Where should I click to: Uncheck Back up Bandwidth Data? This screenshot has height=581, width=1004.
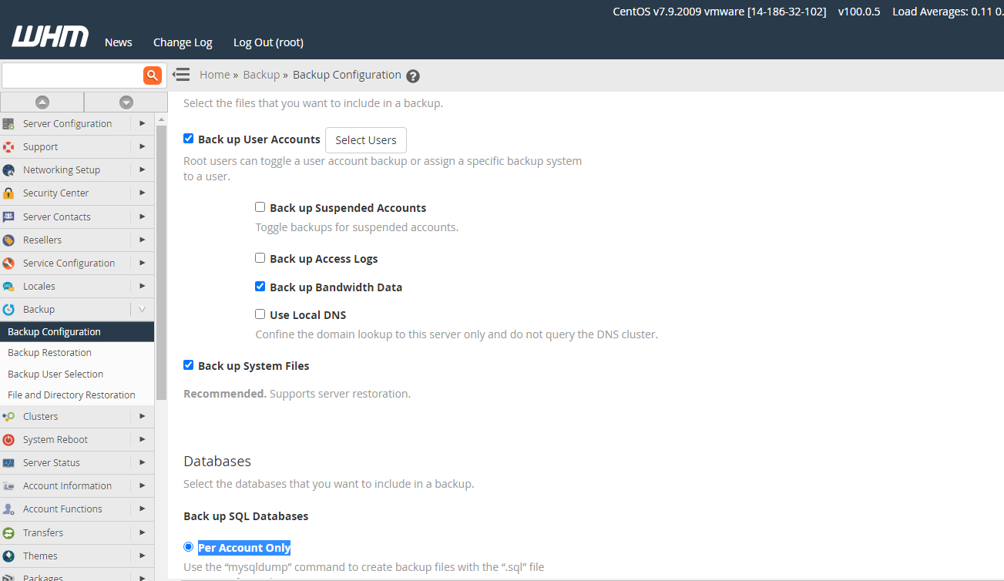260,287
